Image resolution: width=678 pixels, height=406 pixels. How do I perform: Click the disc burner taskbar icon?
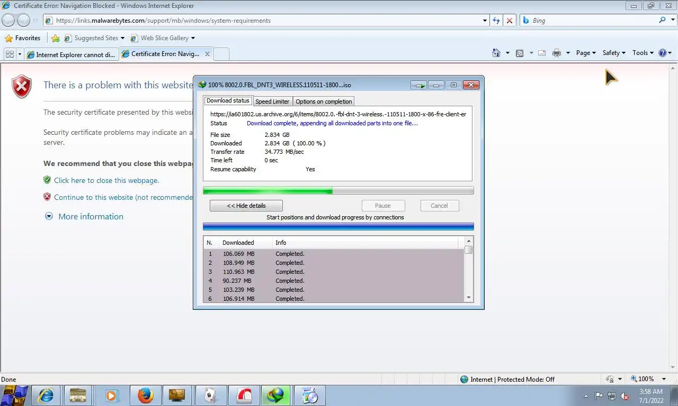(309, 395)
